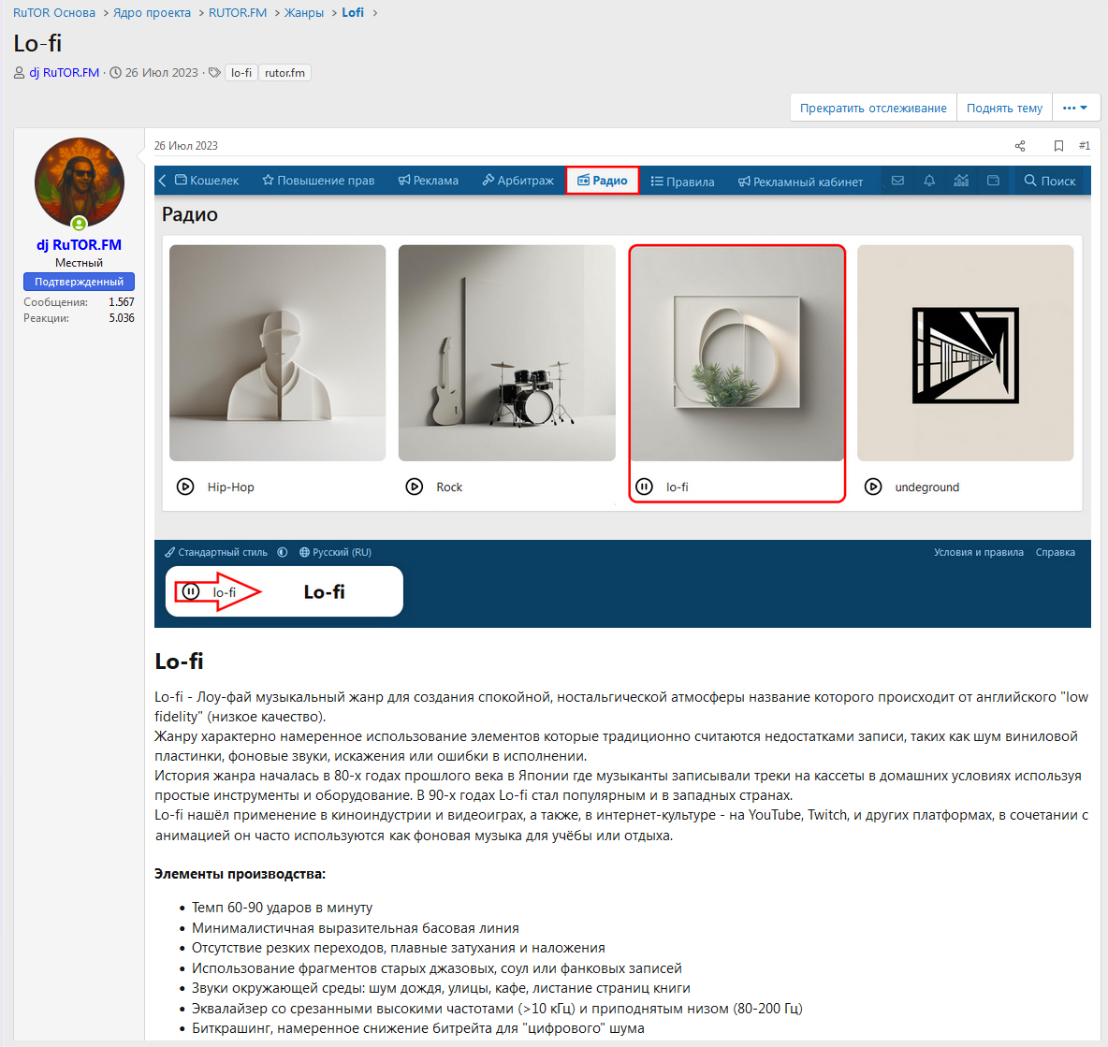The height and width of the screenshot is (1047, 1108).
Task: Click the statistics chart icon in navbar
Action: [961, 181]
